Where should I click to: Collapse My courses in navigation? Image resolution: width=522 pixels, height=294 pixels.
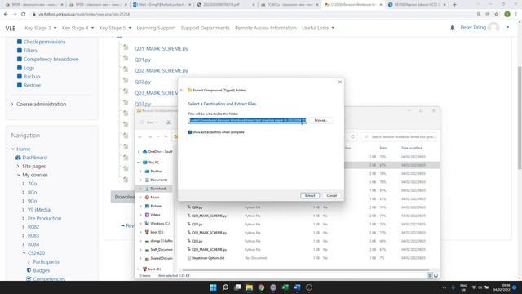point(19,175)
